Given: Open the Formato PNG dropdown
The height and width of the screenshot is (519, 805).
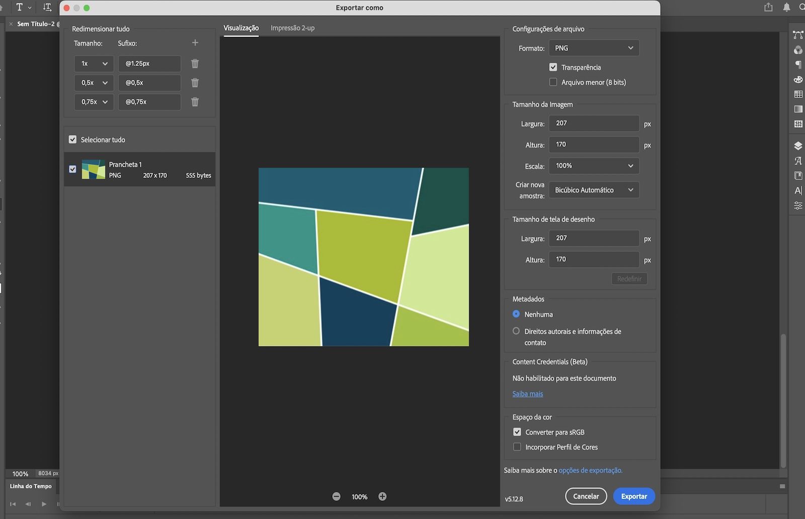Looking at the screenshot, I should [x=594, y=48].
